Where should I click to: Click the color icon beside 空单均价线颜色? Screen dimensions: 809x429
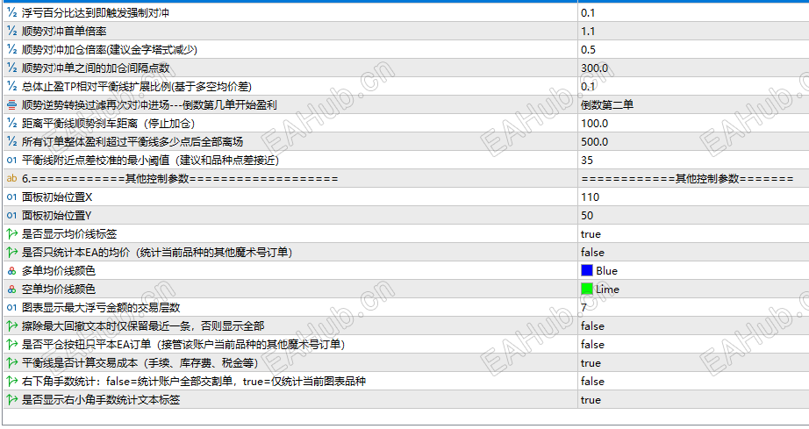coord(12,290)
